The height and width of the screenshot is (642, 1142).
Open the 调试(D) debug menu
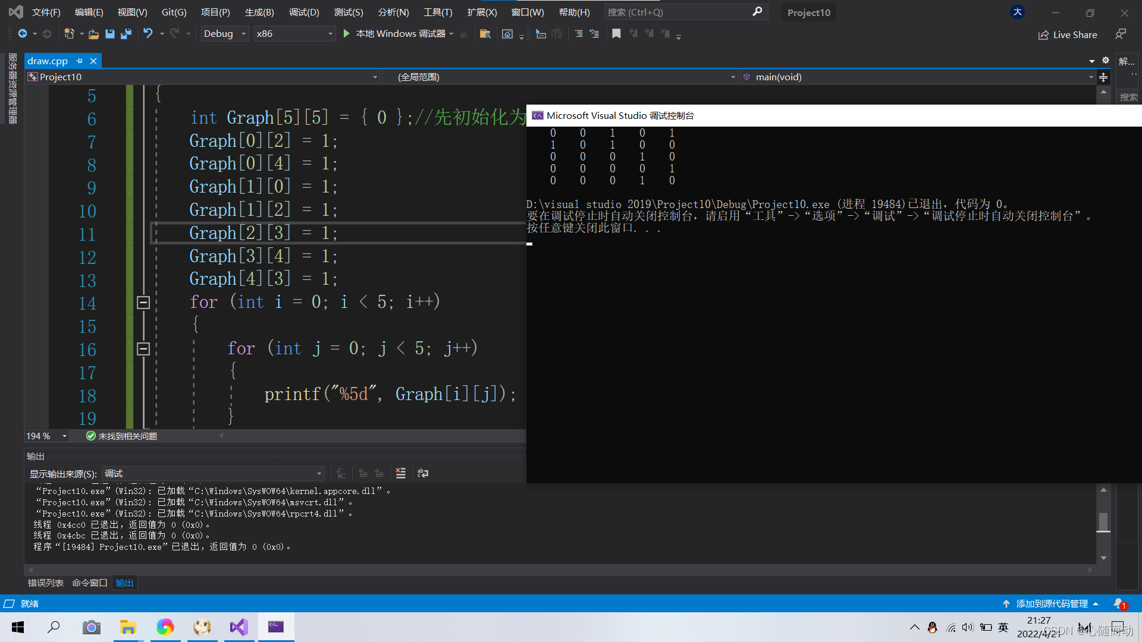point(304,12)
